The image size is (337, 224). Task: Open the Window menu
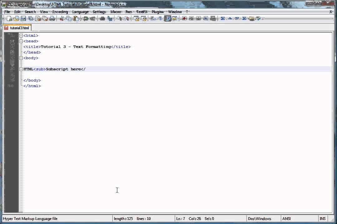pyautogui.click(x=175, y=12)
